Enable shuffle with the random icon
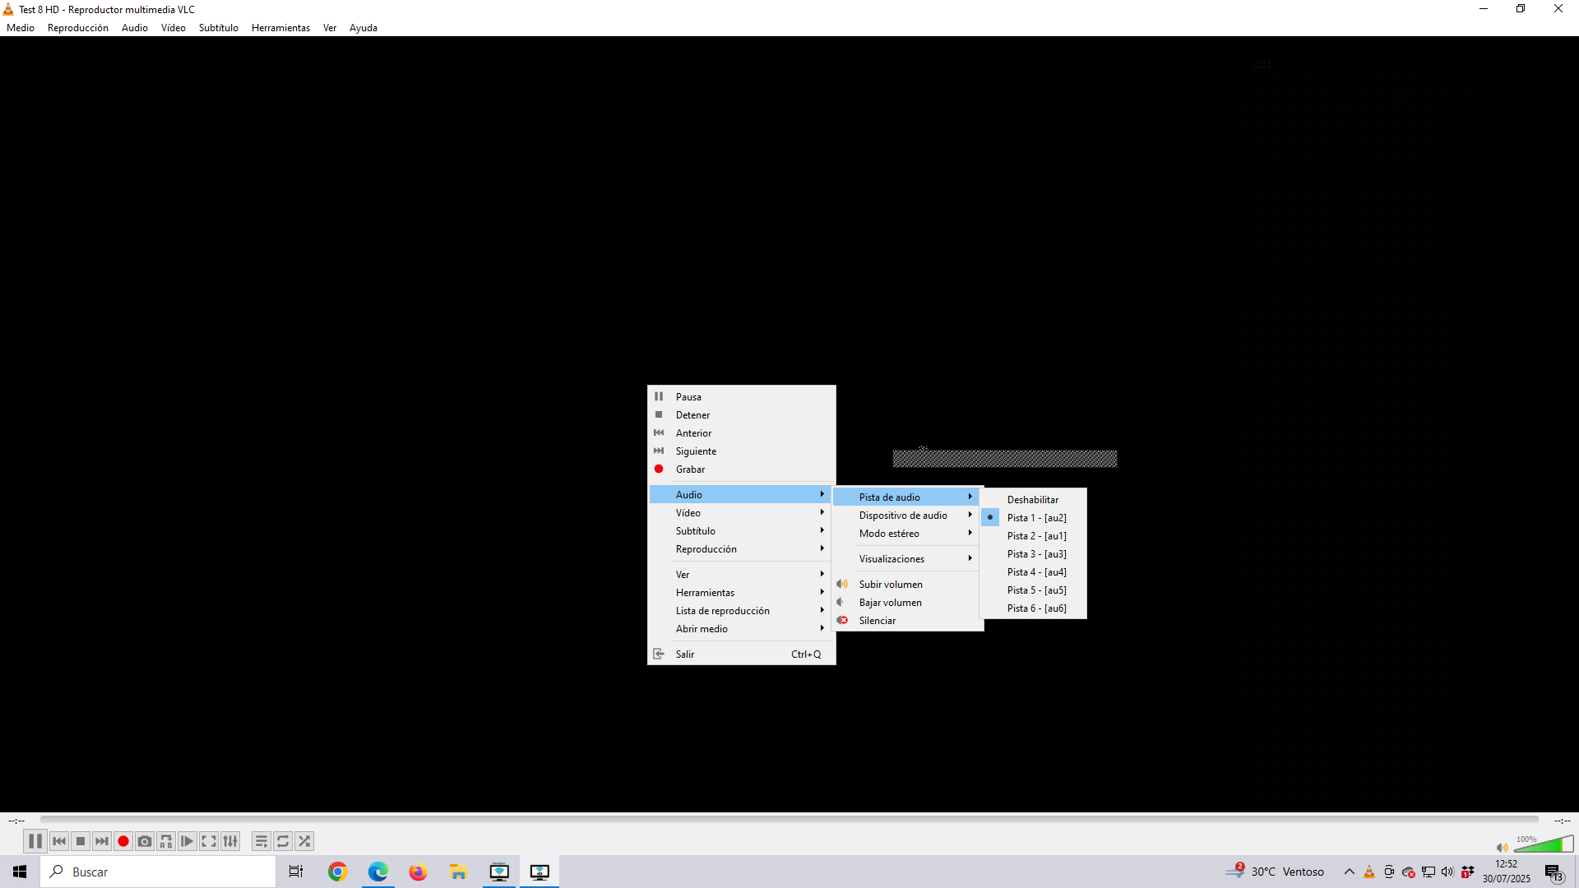The image size is (1579, 888). click(304, 841)
